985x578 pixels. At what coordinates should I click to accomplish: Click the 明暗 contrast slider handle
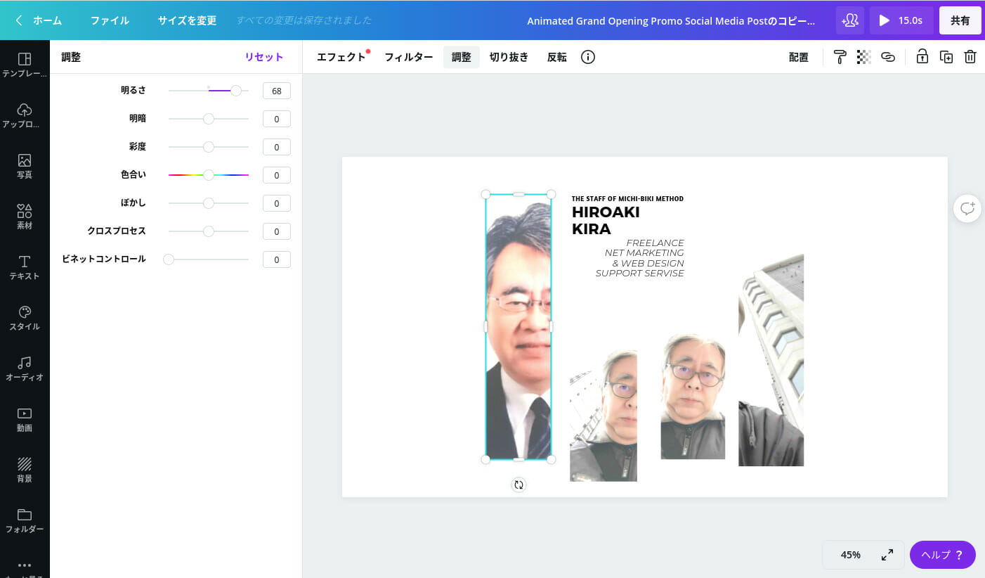click(209, 119)
